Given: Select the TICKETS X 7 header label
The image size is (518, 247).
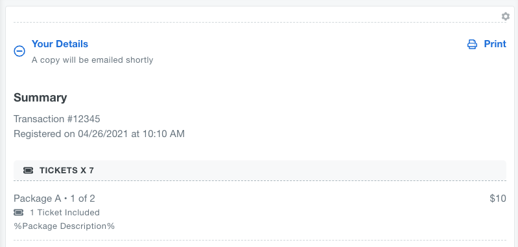Looking at the screenshot, I should click(x=67, y=170).
